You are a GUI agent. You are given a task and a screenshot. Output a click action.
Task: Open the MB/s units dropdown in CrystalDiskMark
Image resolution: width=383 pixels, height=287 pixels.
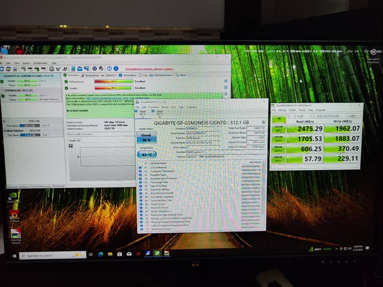coord(355,116)
